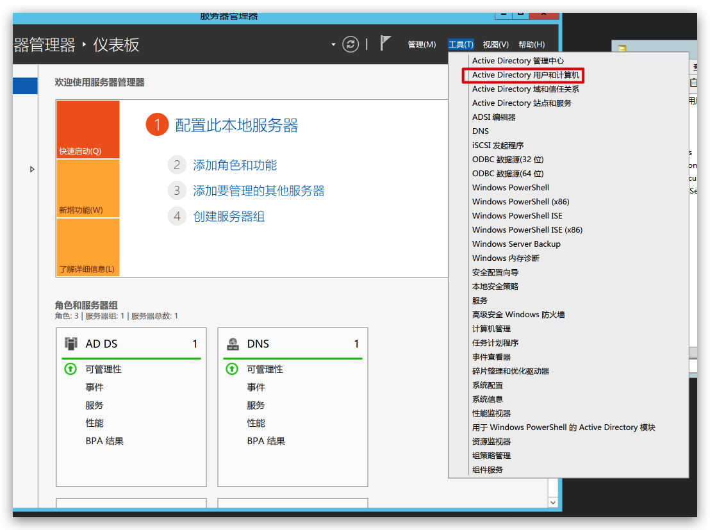The height and width of the screenshot is (530, 710).
Task: Click the 创建服务器组 link
Action: [229, 217]
